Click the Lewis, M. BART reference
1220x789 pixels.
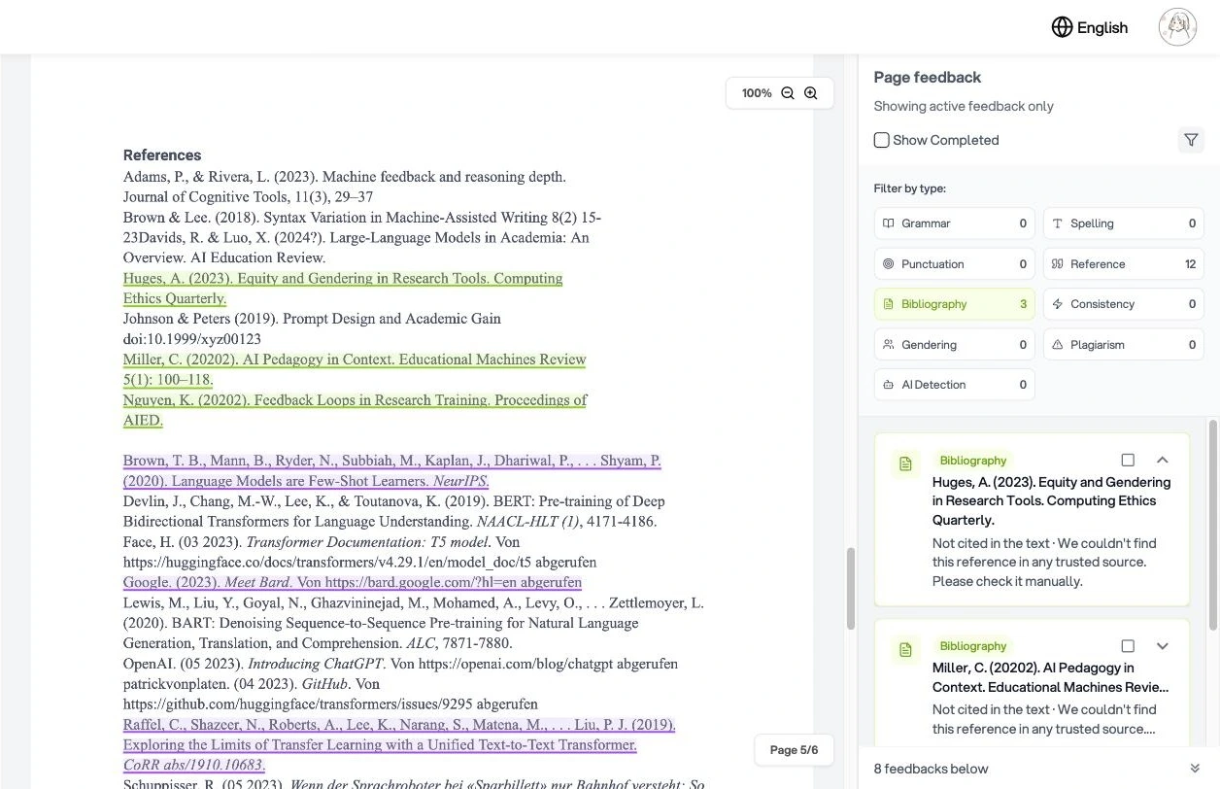pos(413,623)
